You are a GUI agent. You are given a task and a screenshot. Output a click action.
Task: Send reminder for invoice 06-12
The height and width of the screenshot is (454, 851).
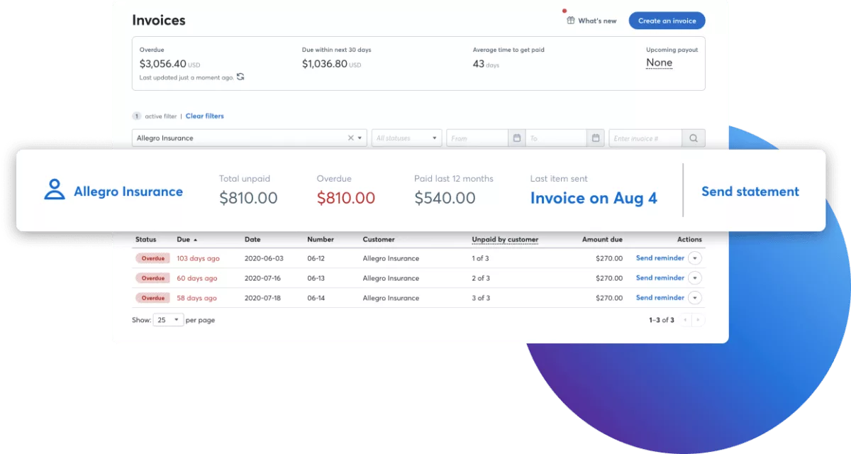660,258
